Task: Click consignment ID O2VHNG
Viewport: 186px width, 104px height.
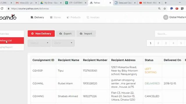Action: [38, 96]
